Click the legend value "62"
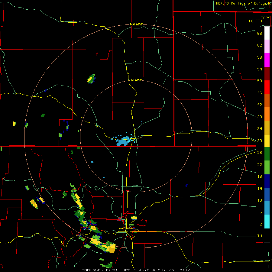Image resolution: width=272 pixels, height=272 pixels. coord(260,45)
